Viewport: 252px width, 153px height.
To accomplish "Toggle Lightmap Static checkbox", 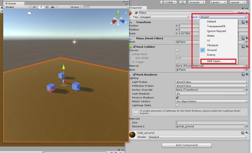I will [177, 105].
